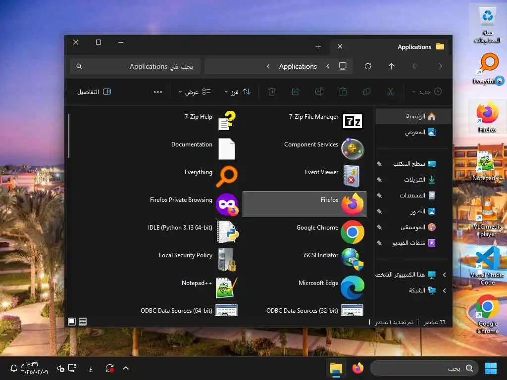Focus the Applications search box
Viewport: 507px width, 380px height.
[x=136, y=66]
